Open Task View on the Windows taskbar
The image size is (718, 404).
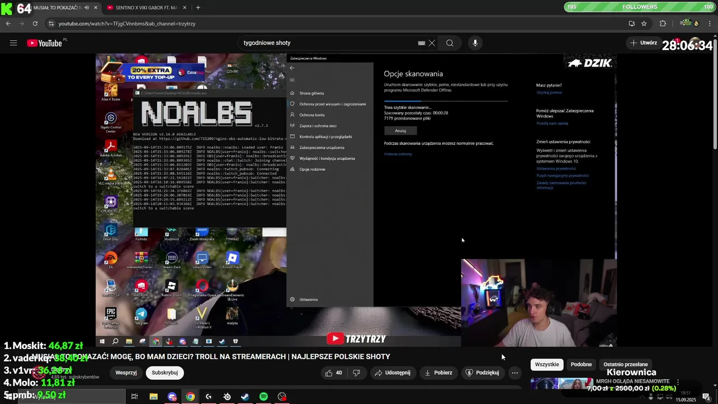pyautogui.click(x=135, y=397)
